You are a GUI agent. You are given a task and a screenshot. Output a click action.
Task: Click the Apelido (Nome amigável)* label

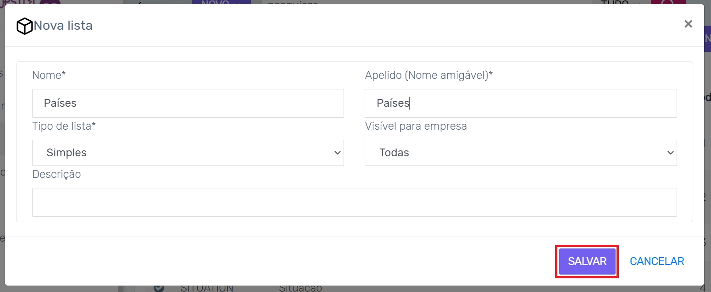point(428,75)
